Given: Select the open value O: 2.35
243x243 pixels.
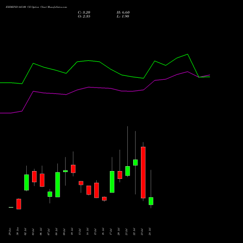Looking at the screenshot, I should click(x=84, y=17).
